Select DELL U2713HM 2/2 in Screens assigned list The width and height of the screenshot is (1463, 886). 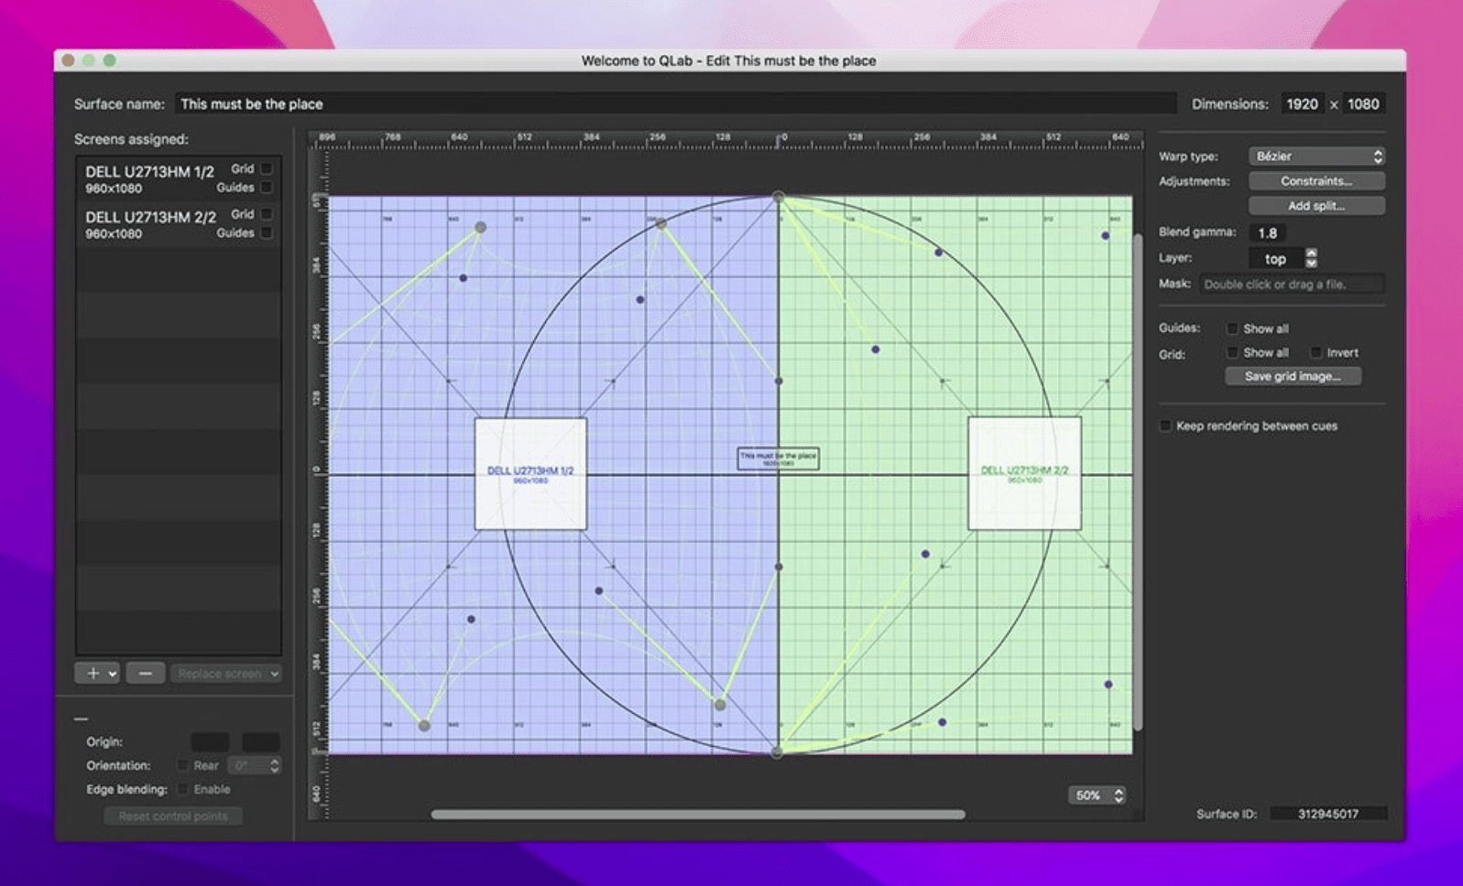pos(179,224)
